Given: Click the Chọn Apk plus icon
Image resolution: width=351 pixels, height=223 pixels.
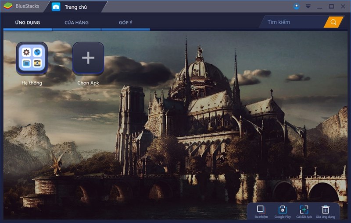Looking at the screenshot, I should click(x=88, y=59).
